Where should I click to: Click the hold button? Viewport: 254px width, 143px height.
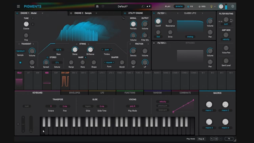click(x=27, y=106)
